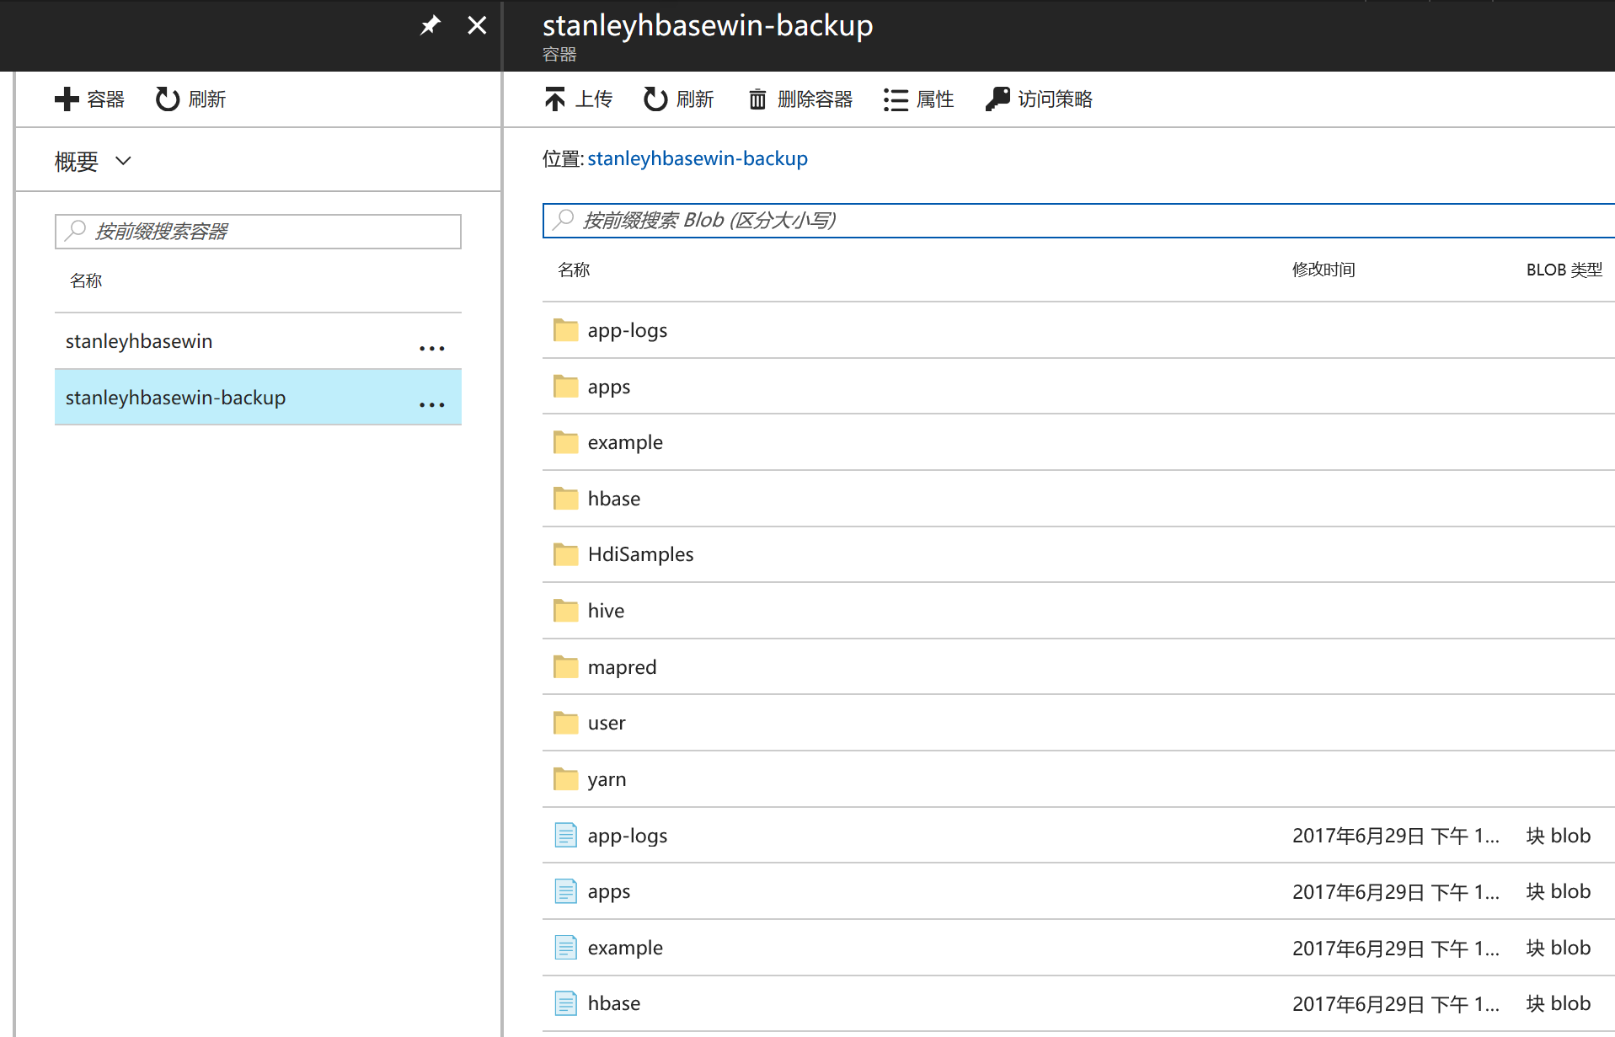Refresh the container list on the left
This screenshot has width=1615, height=1037.
[x=189, y=99]
